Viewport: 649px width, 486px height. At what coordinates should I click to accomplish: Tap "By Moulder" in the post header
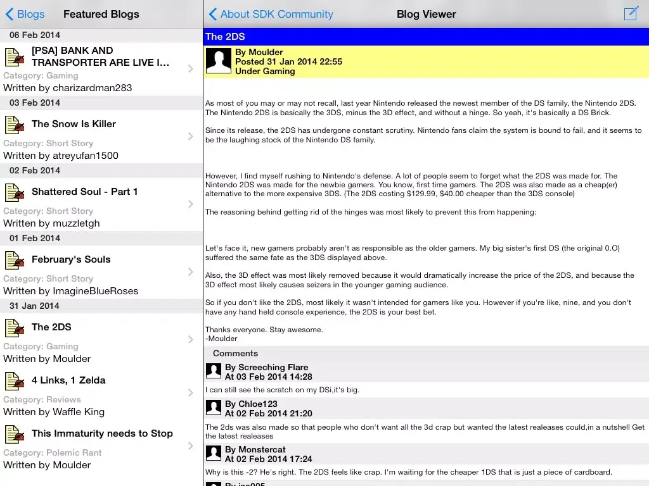259,52
